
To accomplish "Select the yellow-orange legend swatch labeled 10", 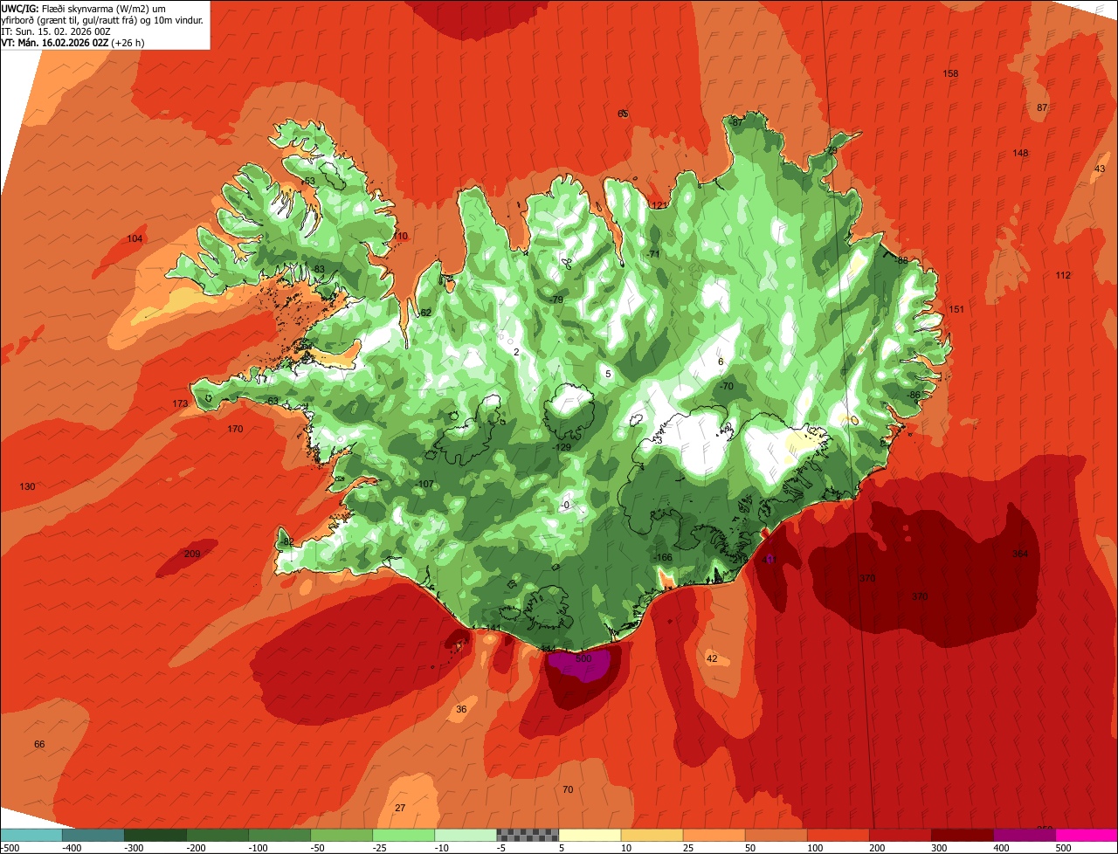I will tap(651, 834).
